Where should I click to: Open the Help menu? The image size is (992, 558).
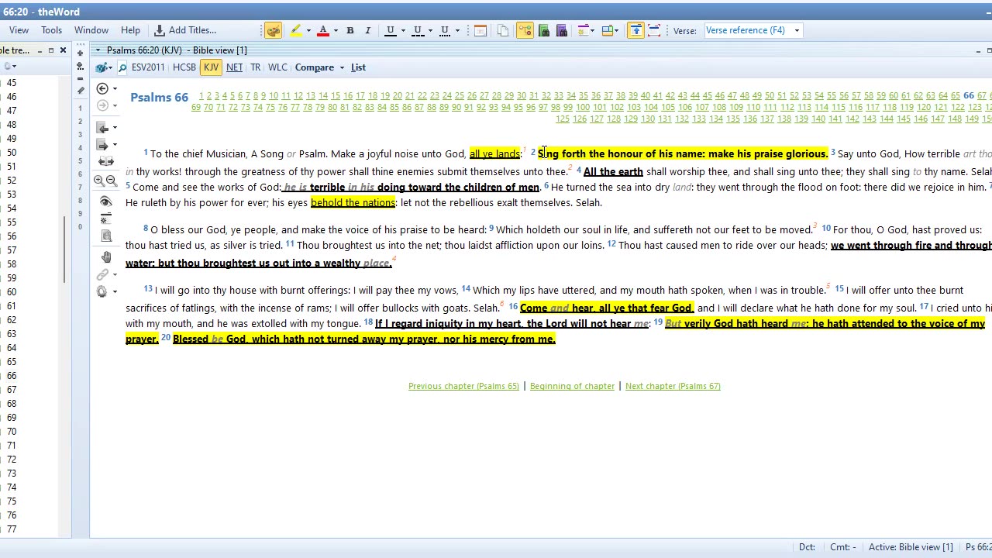tap(130, 30)
